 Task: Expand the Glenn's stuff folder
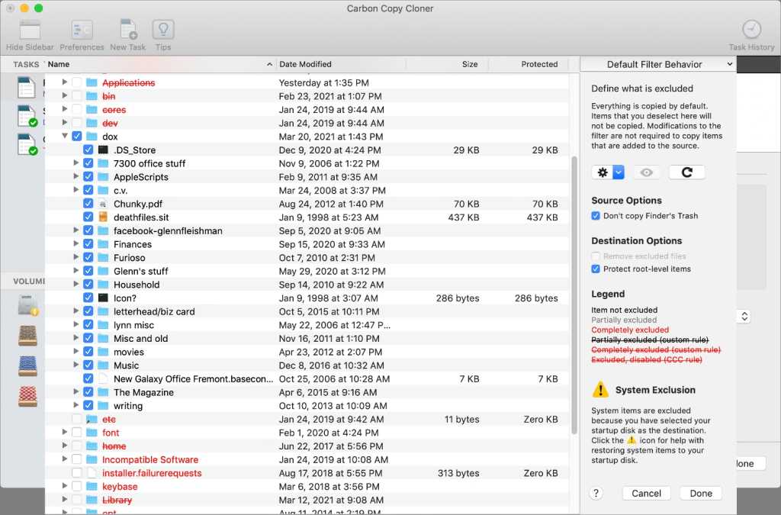coord(76,270)
